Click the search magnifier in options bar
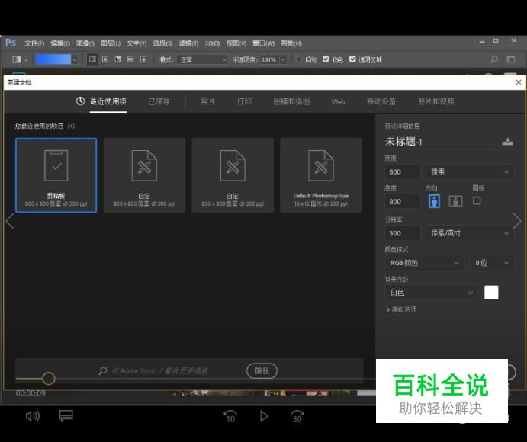The height and width of the screenshot is (442, 527). [494, 59]
